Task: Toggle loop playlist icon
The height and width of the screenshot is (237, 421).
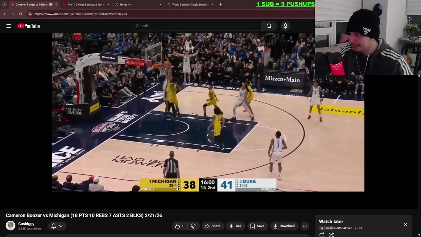Action: click(322, 234)
